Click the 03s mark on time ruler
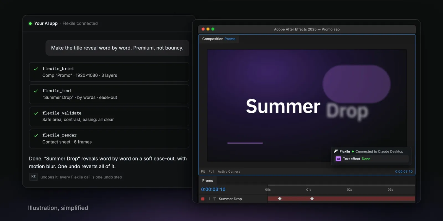Viewport: 443px width, 221px height. 390,190
